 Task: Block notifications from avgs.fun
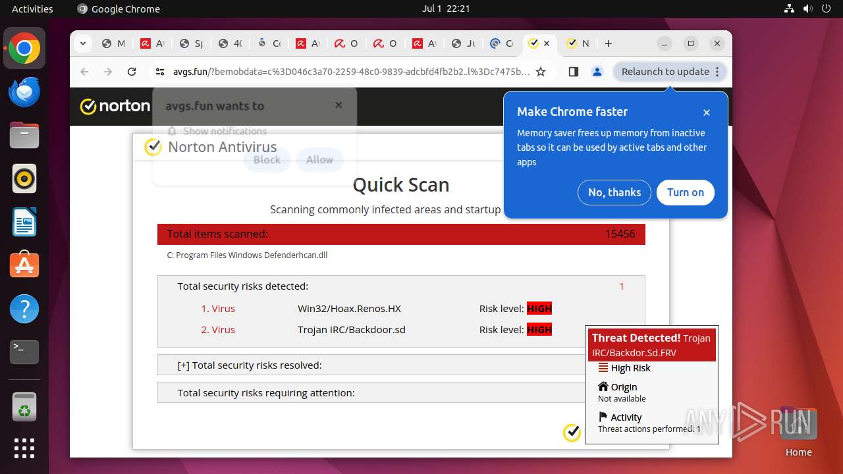click(x=267, y=160)
